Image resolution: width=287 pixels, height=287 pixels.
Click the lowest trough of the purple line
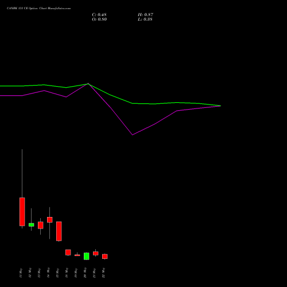[133, 135]
